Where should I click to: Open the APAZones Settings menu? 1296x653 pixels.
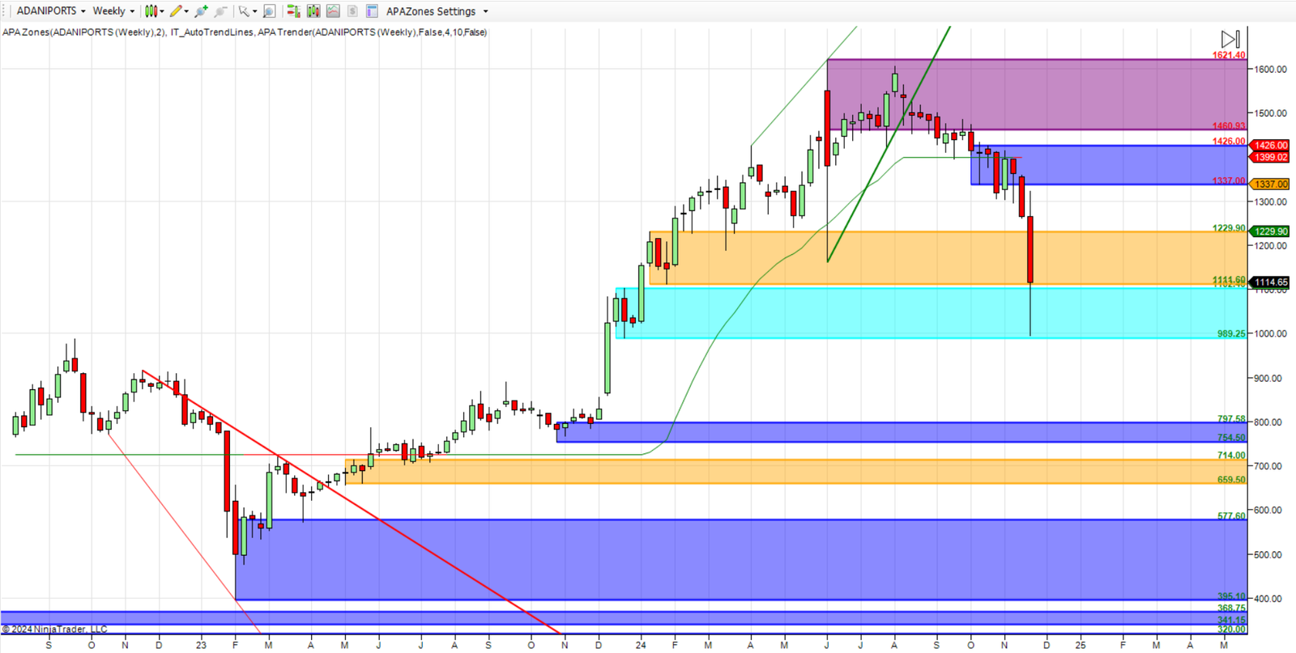(437, 11)
